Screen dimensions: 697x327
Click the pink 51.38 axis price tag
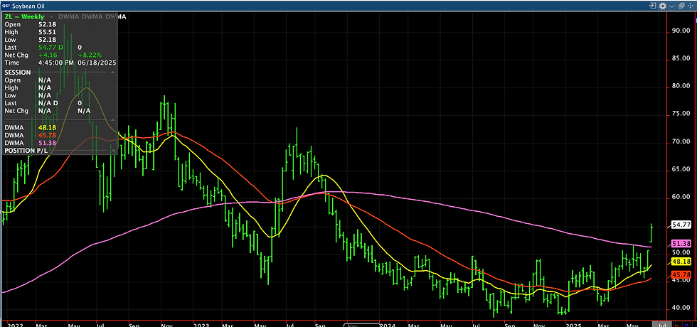(680, 243)
